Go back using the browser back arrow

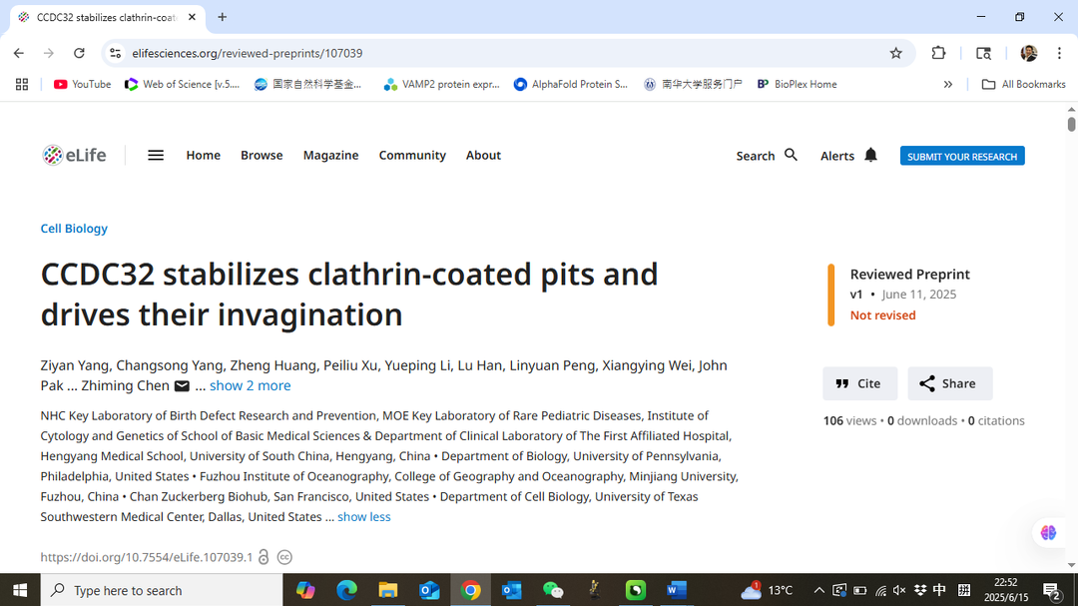19,53
